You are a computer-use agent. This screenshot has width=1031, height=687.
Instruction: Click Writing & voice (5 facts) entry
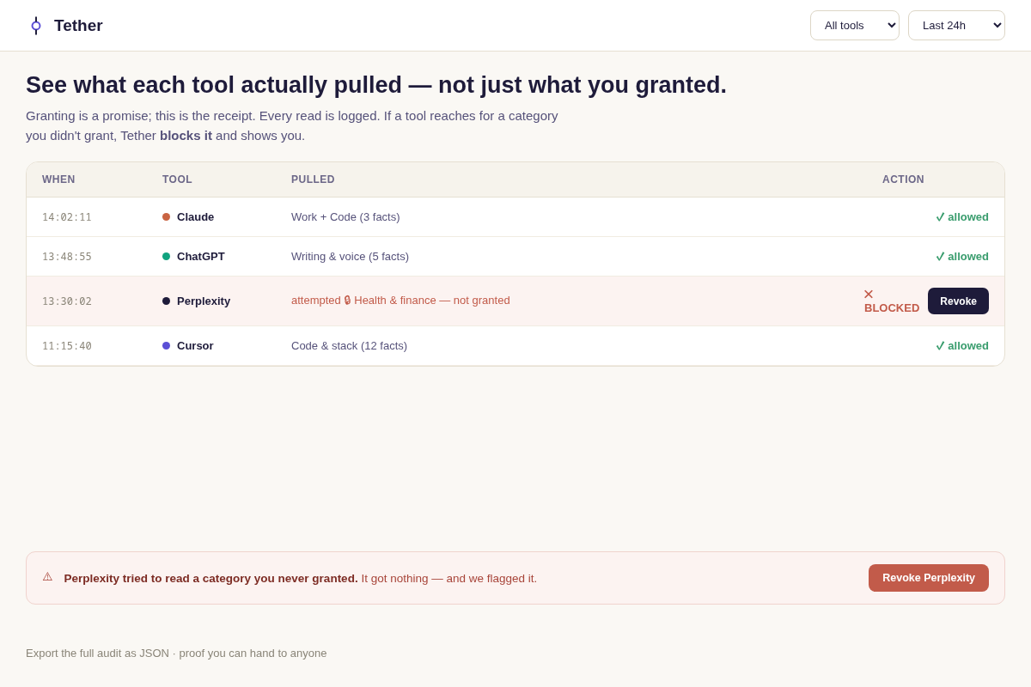pos(350,257)
